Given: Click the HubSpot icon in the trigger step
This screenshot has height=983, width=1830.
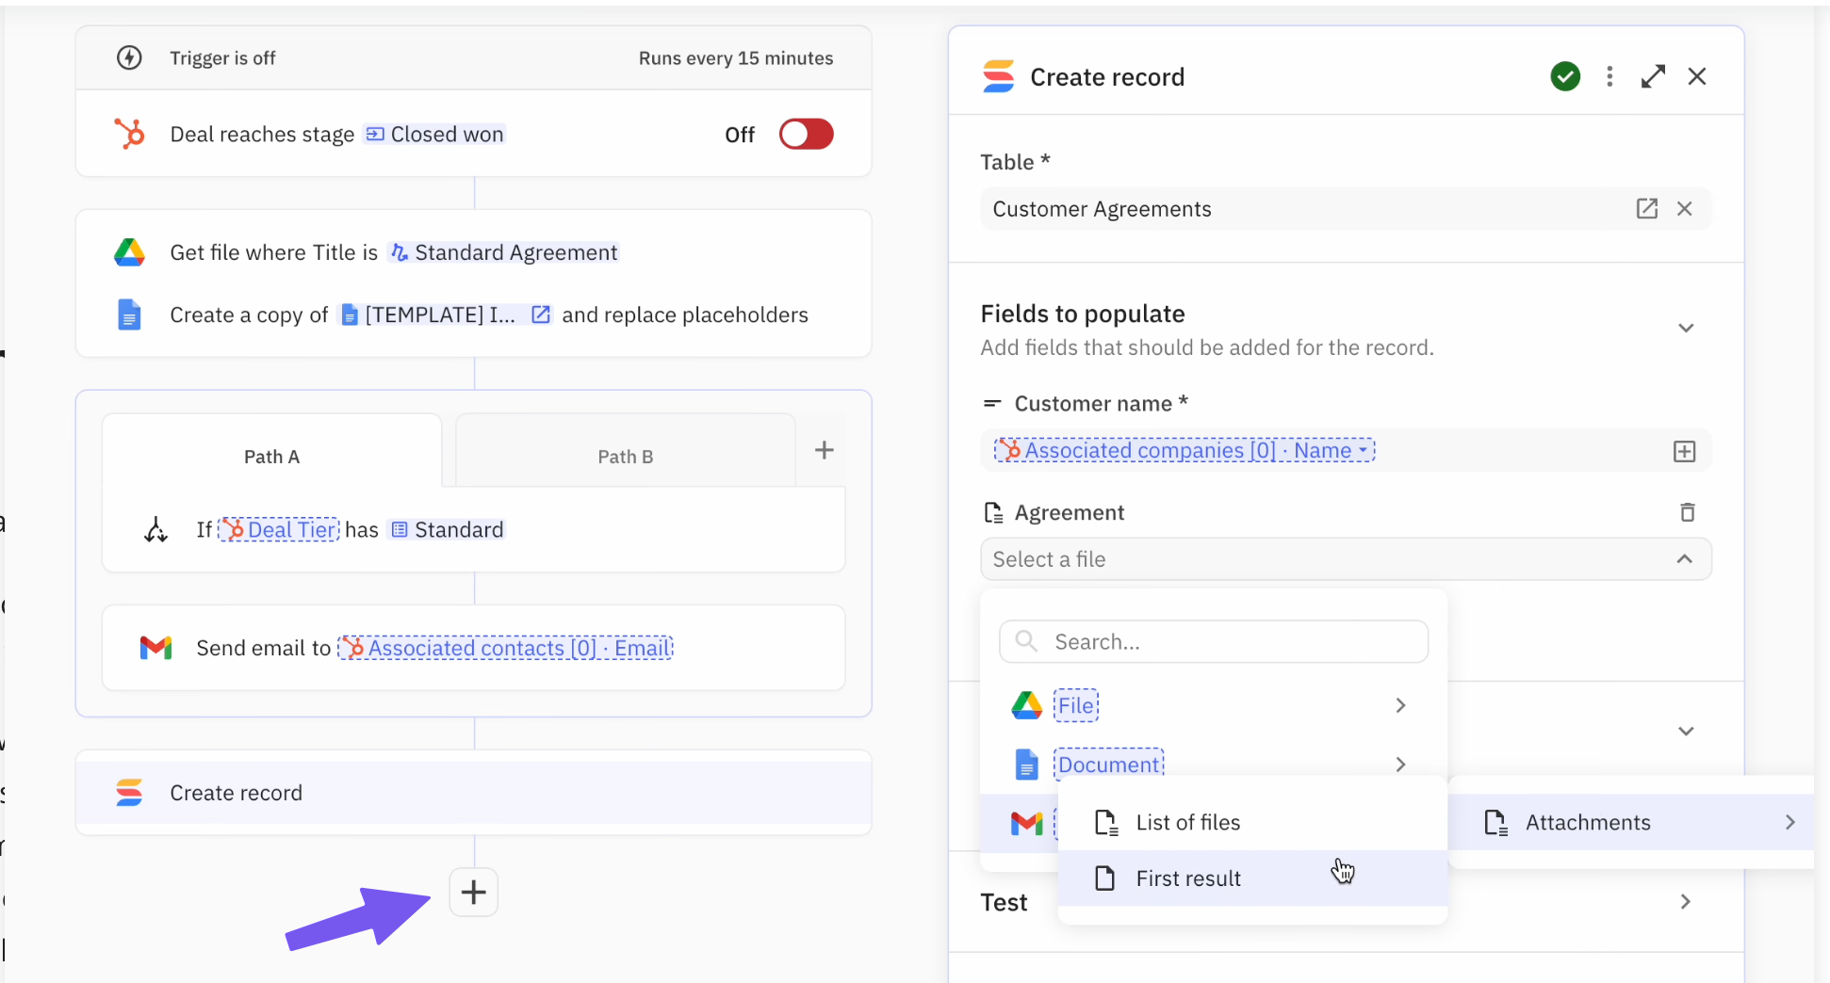Looking at the screenshot, I should click(x=129, y=134).
